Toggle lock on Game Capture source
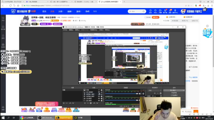The width and height of the screenshot is (214, 120). point(102,98)
